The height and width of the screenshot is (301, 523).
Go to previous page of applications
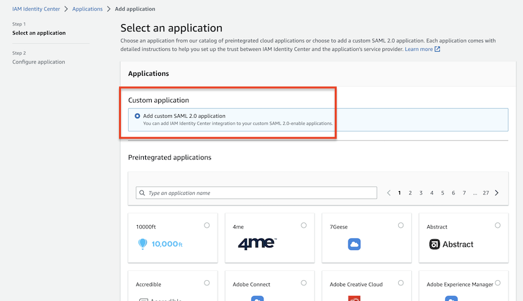388,193
